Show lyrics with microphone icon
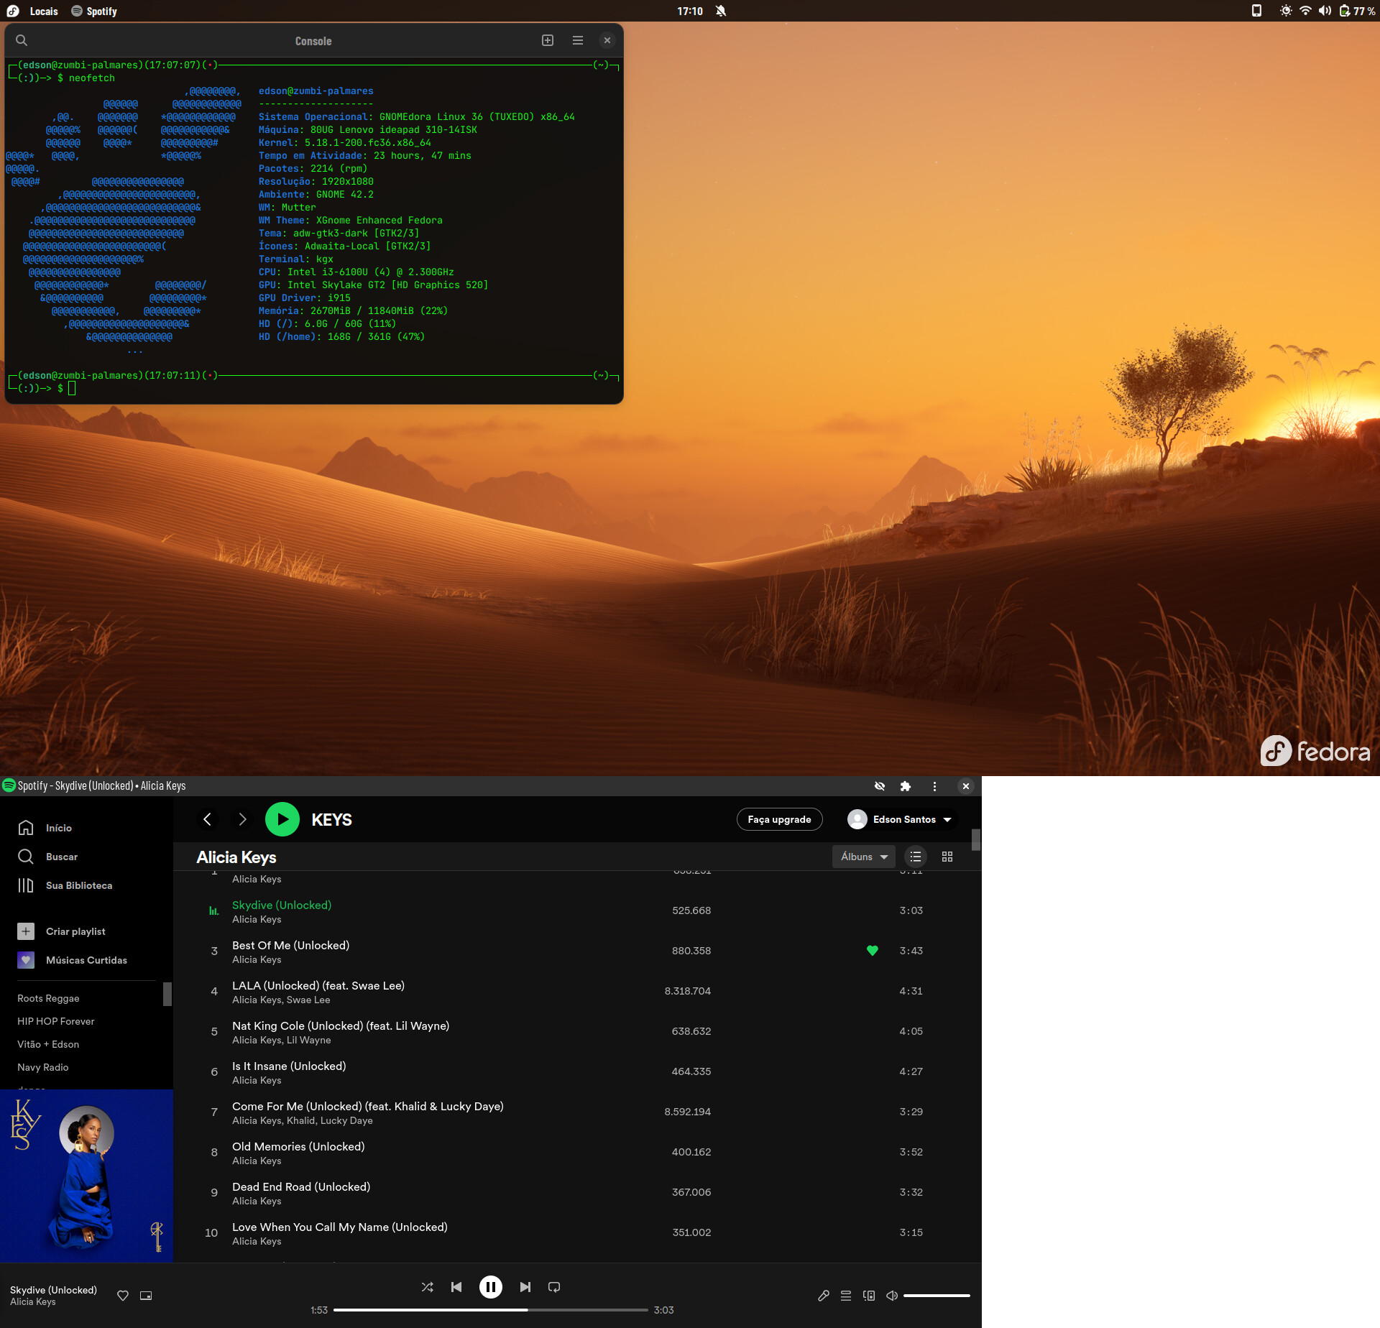The width and height of the screenshot is (1380, 1328). (824, 1295)
